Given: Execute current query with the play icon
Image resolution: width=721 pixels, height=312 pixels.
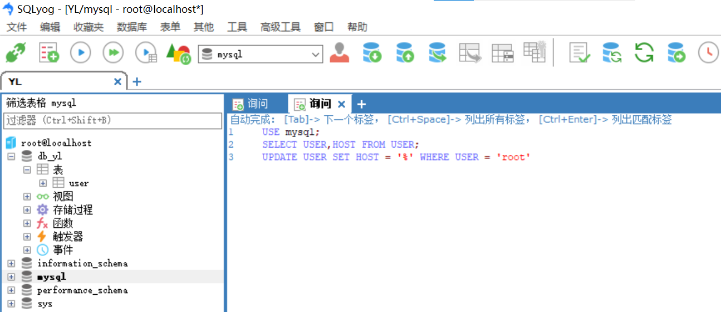Looking at the screenshot, I should [x=81, y=53].
